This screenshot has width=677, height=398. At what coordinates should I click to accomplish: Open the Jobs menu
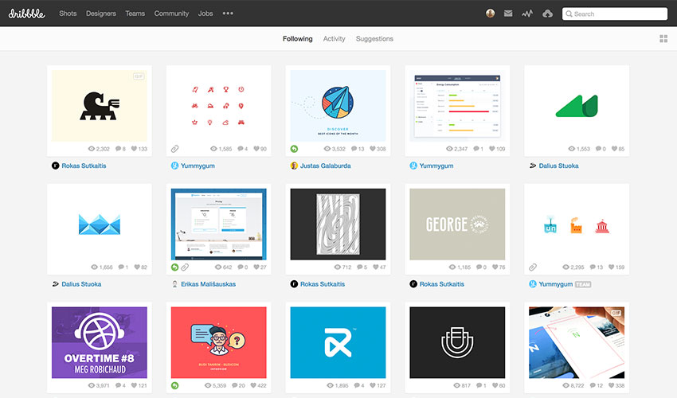coord(205,14)
